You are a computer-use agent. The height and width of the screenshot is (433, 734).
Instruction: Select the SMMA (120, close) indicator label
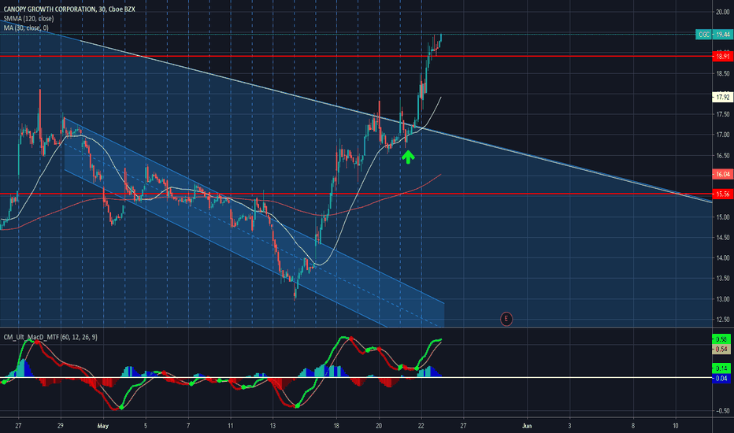28,19
